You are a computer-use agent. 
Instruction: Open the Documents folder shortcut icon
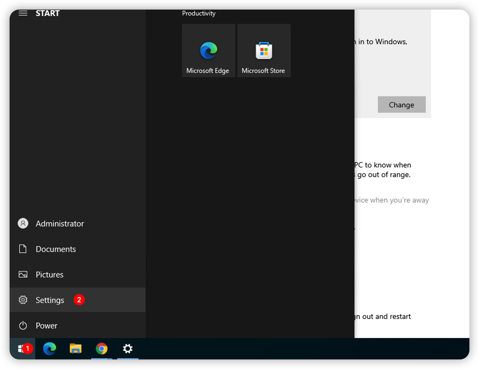coord(23,249)
